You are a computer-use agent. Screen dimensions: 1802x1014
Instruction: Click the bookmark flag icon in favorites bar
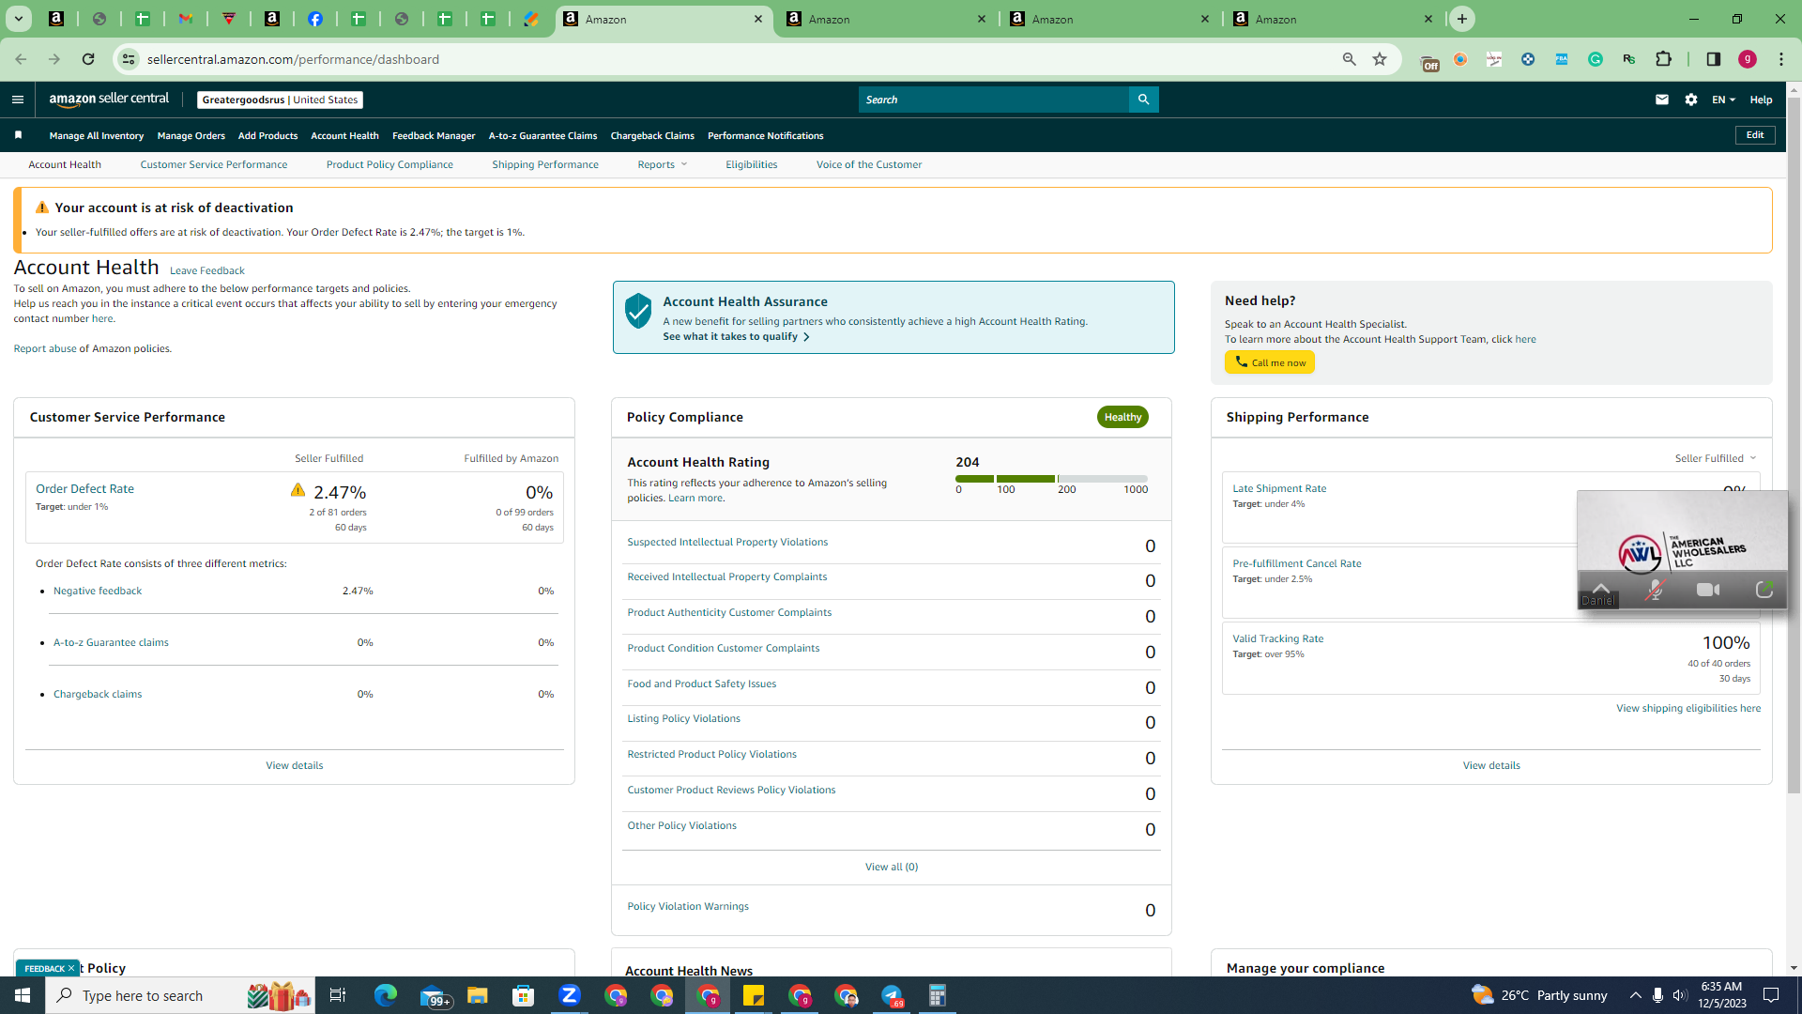pos(18,135)
